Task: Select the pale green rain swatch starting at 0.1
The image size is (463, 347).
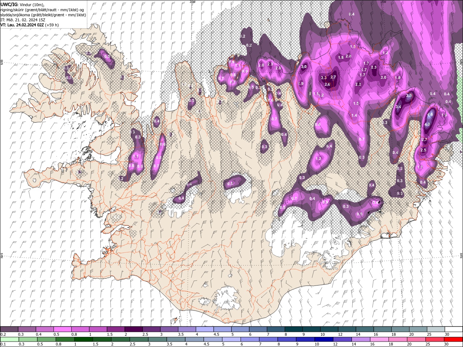Action: click(x=9, y=339)
